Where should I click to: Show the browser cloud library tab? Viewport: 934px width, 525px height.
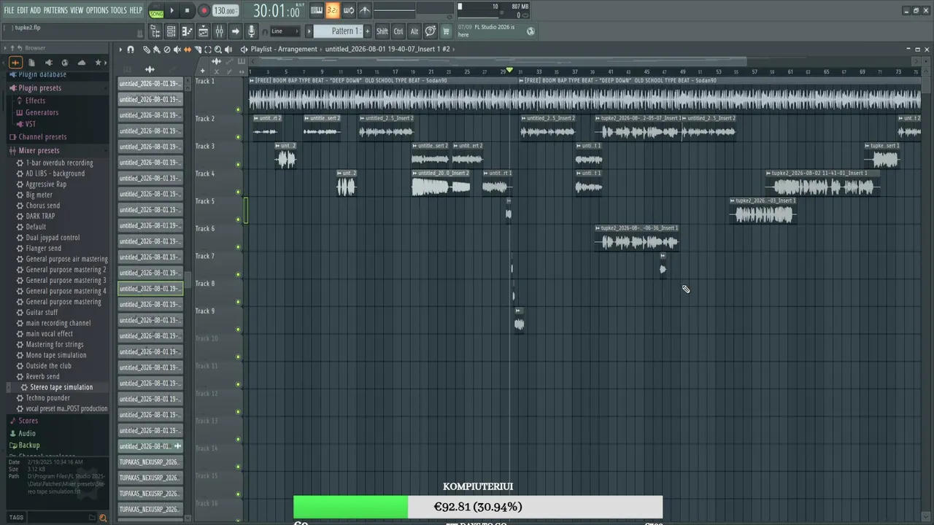81,63
